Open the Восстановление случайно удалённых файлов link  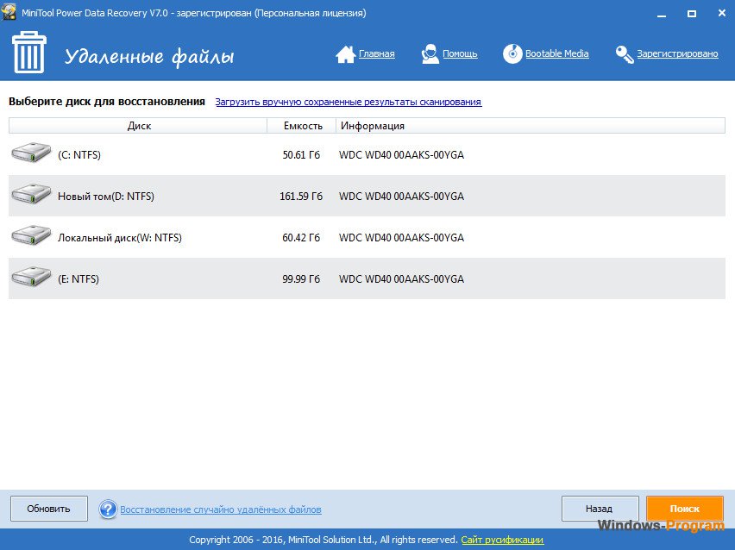pos(221,509)
